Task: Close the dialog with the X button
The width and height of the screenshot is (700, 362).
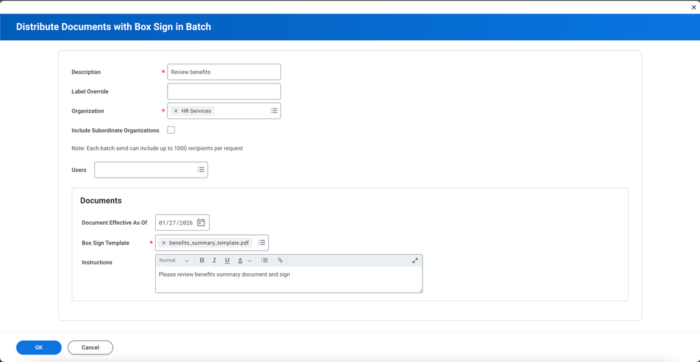Action: click(x=694, y=8)
